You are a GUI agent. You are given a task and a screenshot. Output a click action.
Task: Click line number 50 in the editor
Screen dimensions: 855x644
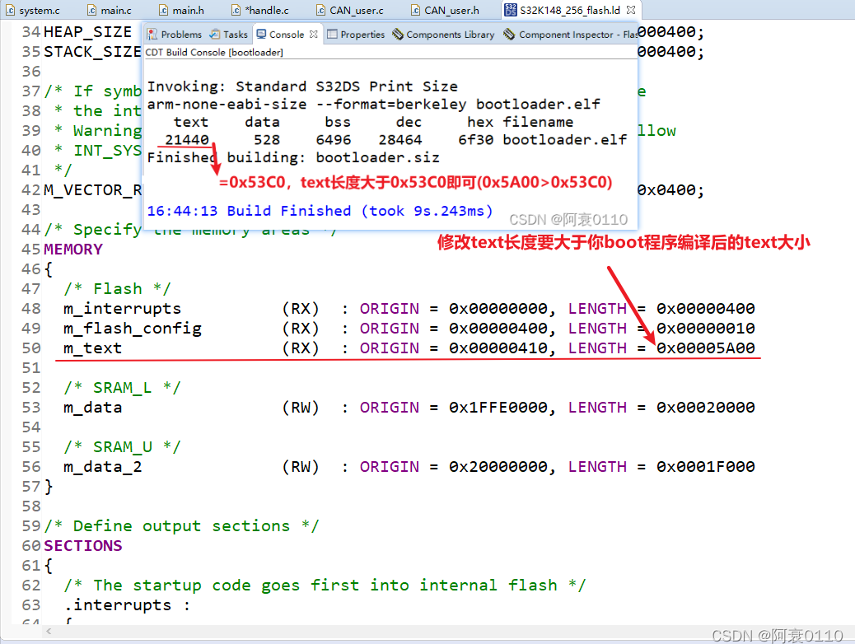tap(31, 348)
